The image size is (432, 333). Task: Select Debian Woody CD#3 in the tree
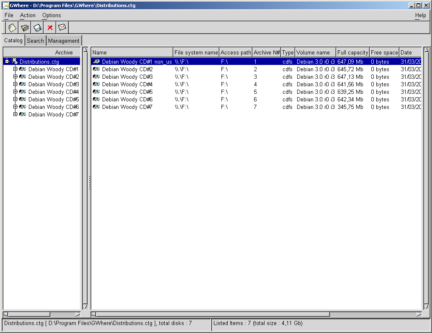point(54,84)
